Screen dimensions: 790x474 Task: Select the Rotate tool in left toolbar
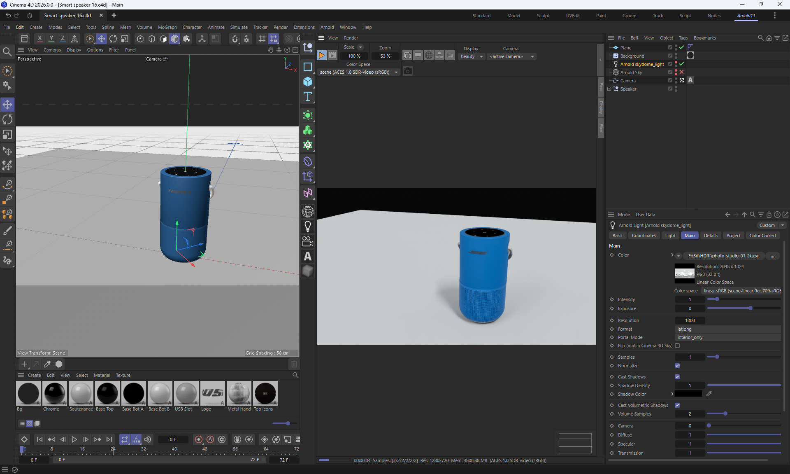7,120
